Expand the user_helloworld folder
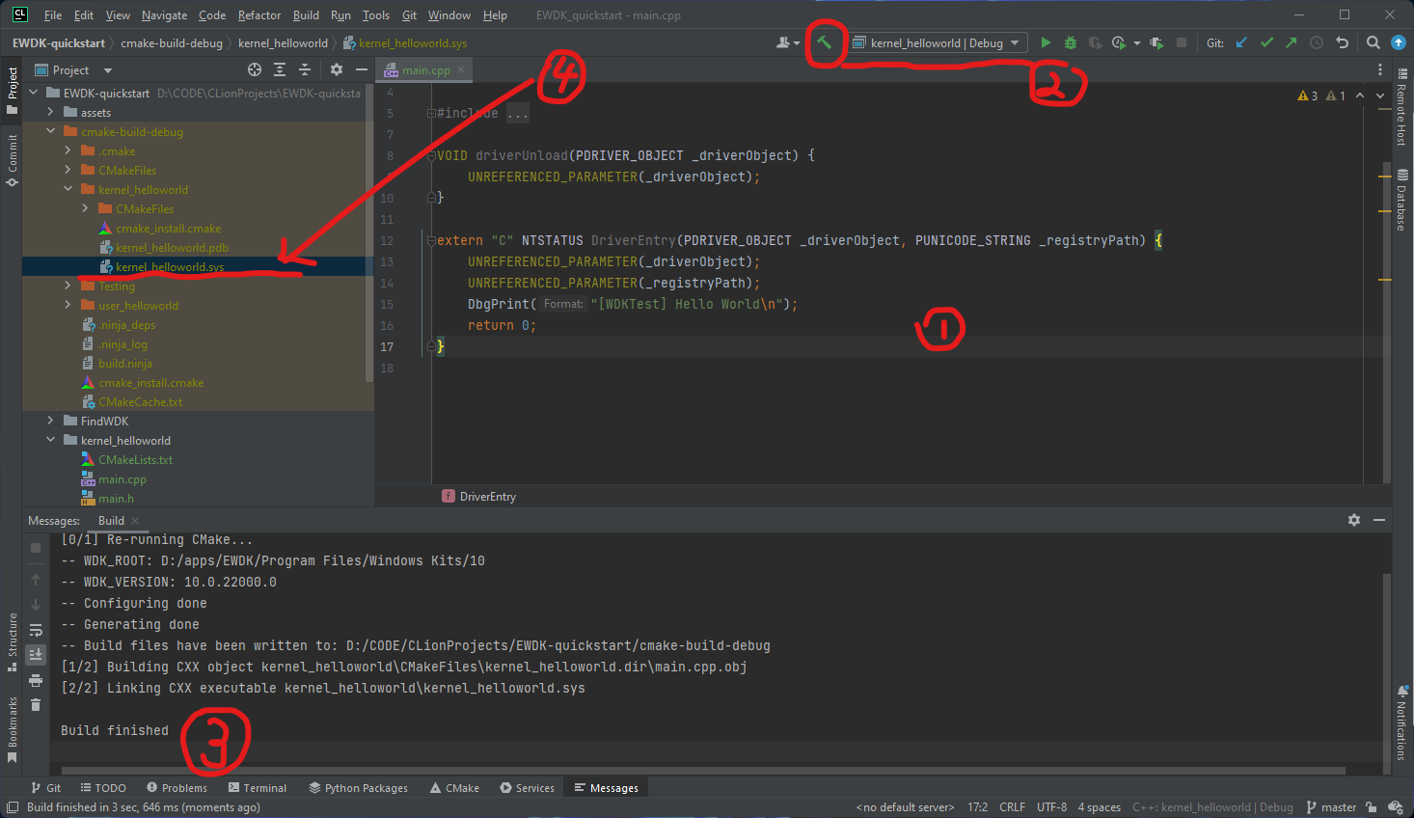This screenshot has height=818, width=1414. click(x=68, y=305)
